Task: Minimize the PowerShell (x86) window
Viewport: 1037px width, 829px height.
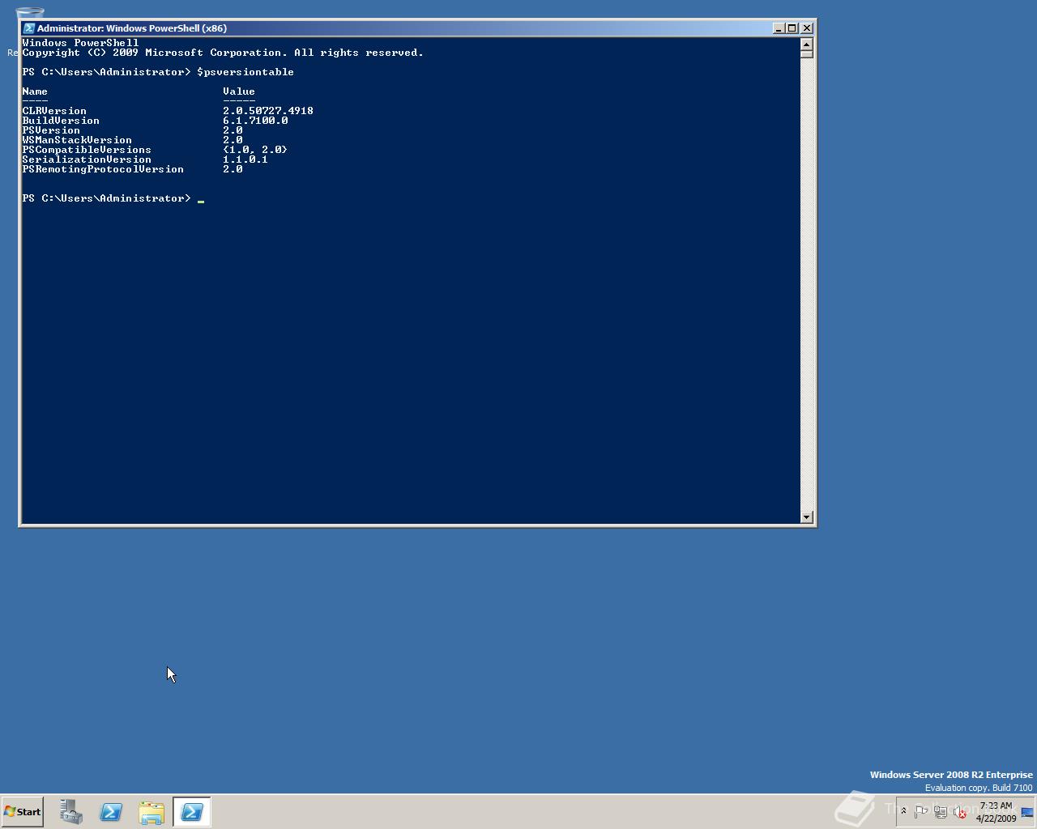Action: coord(778,28)
